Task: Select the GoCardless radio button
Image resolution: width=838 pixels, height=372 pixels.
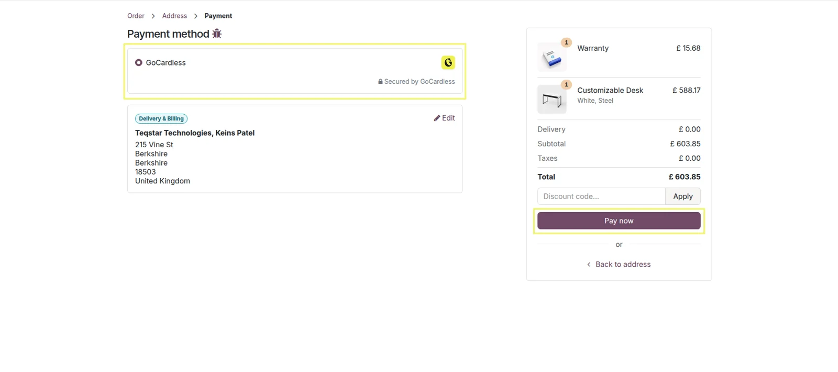Action: (139, 62)
